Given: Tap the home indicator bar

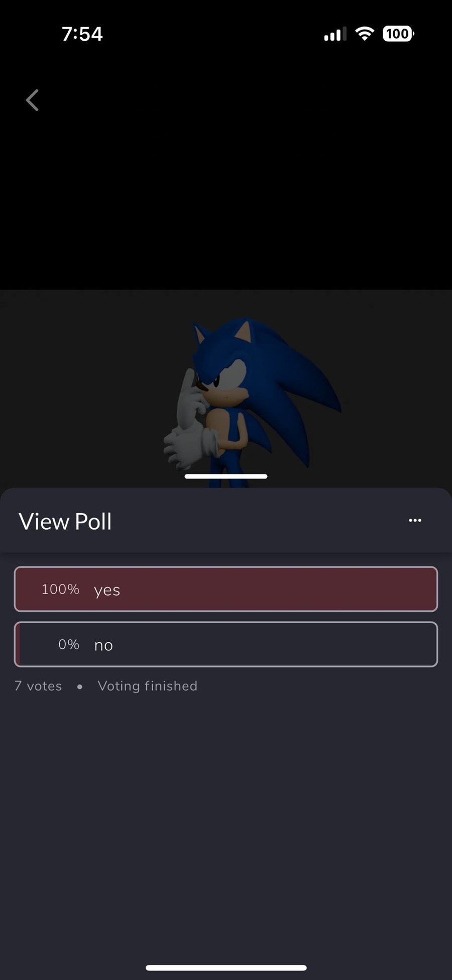Looking at the screenshot, I should pyautogui.click(x=226, y=967).
